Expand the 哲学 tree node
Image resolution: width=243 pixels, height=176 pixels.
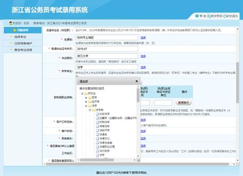click(x=86, y=98)
